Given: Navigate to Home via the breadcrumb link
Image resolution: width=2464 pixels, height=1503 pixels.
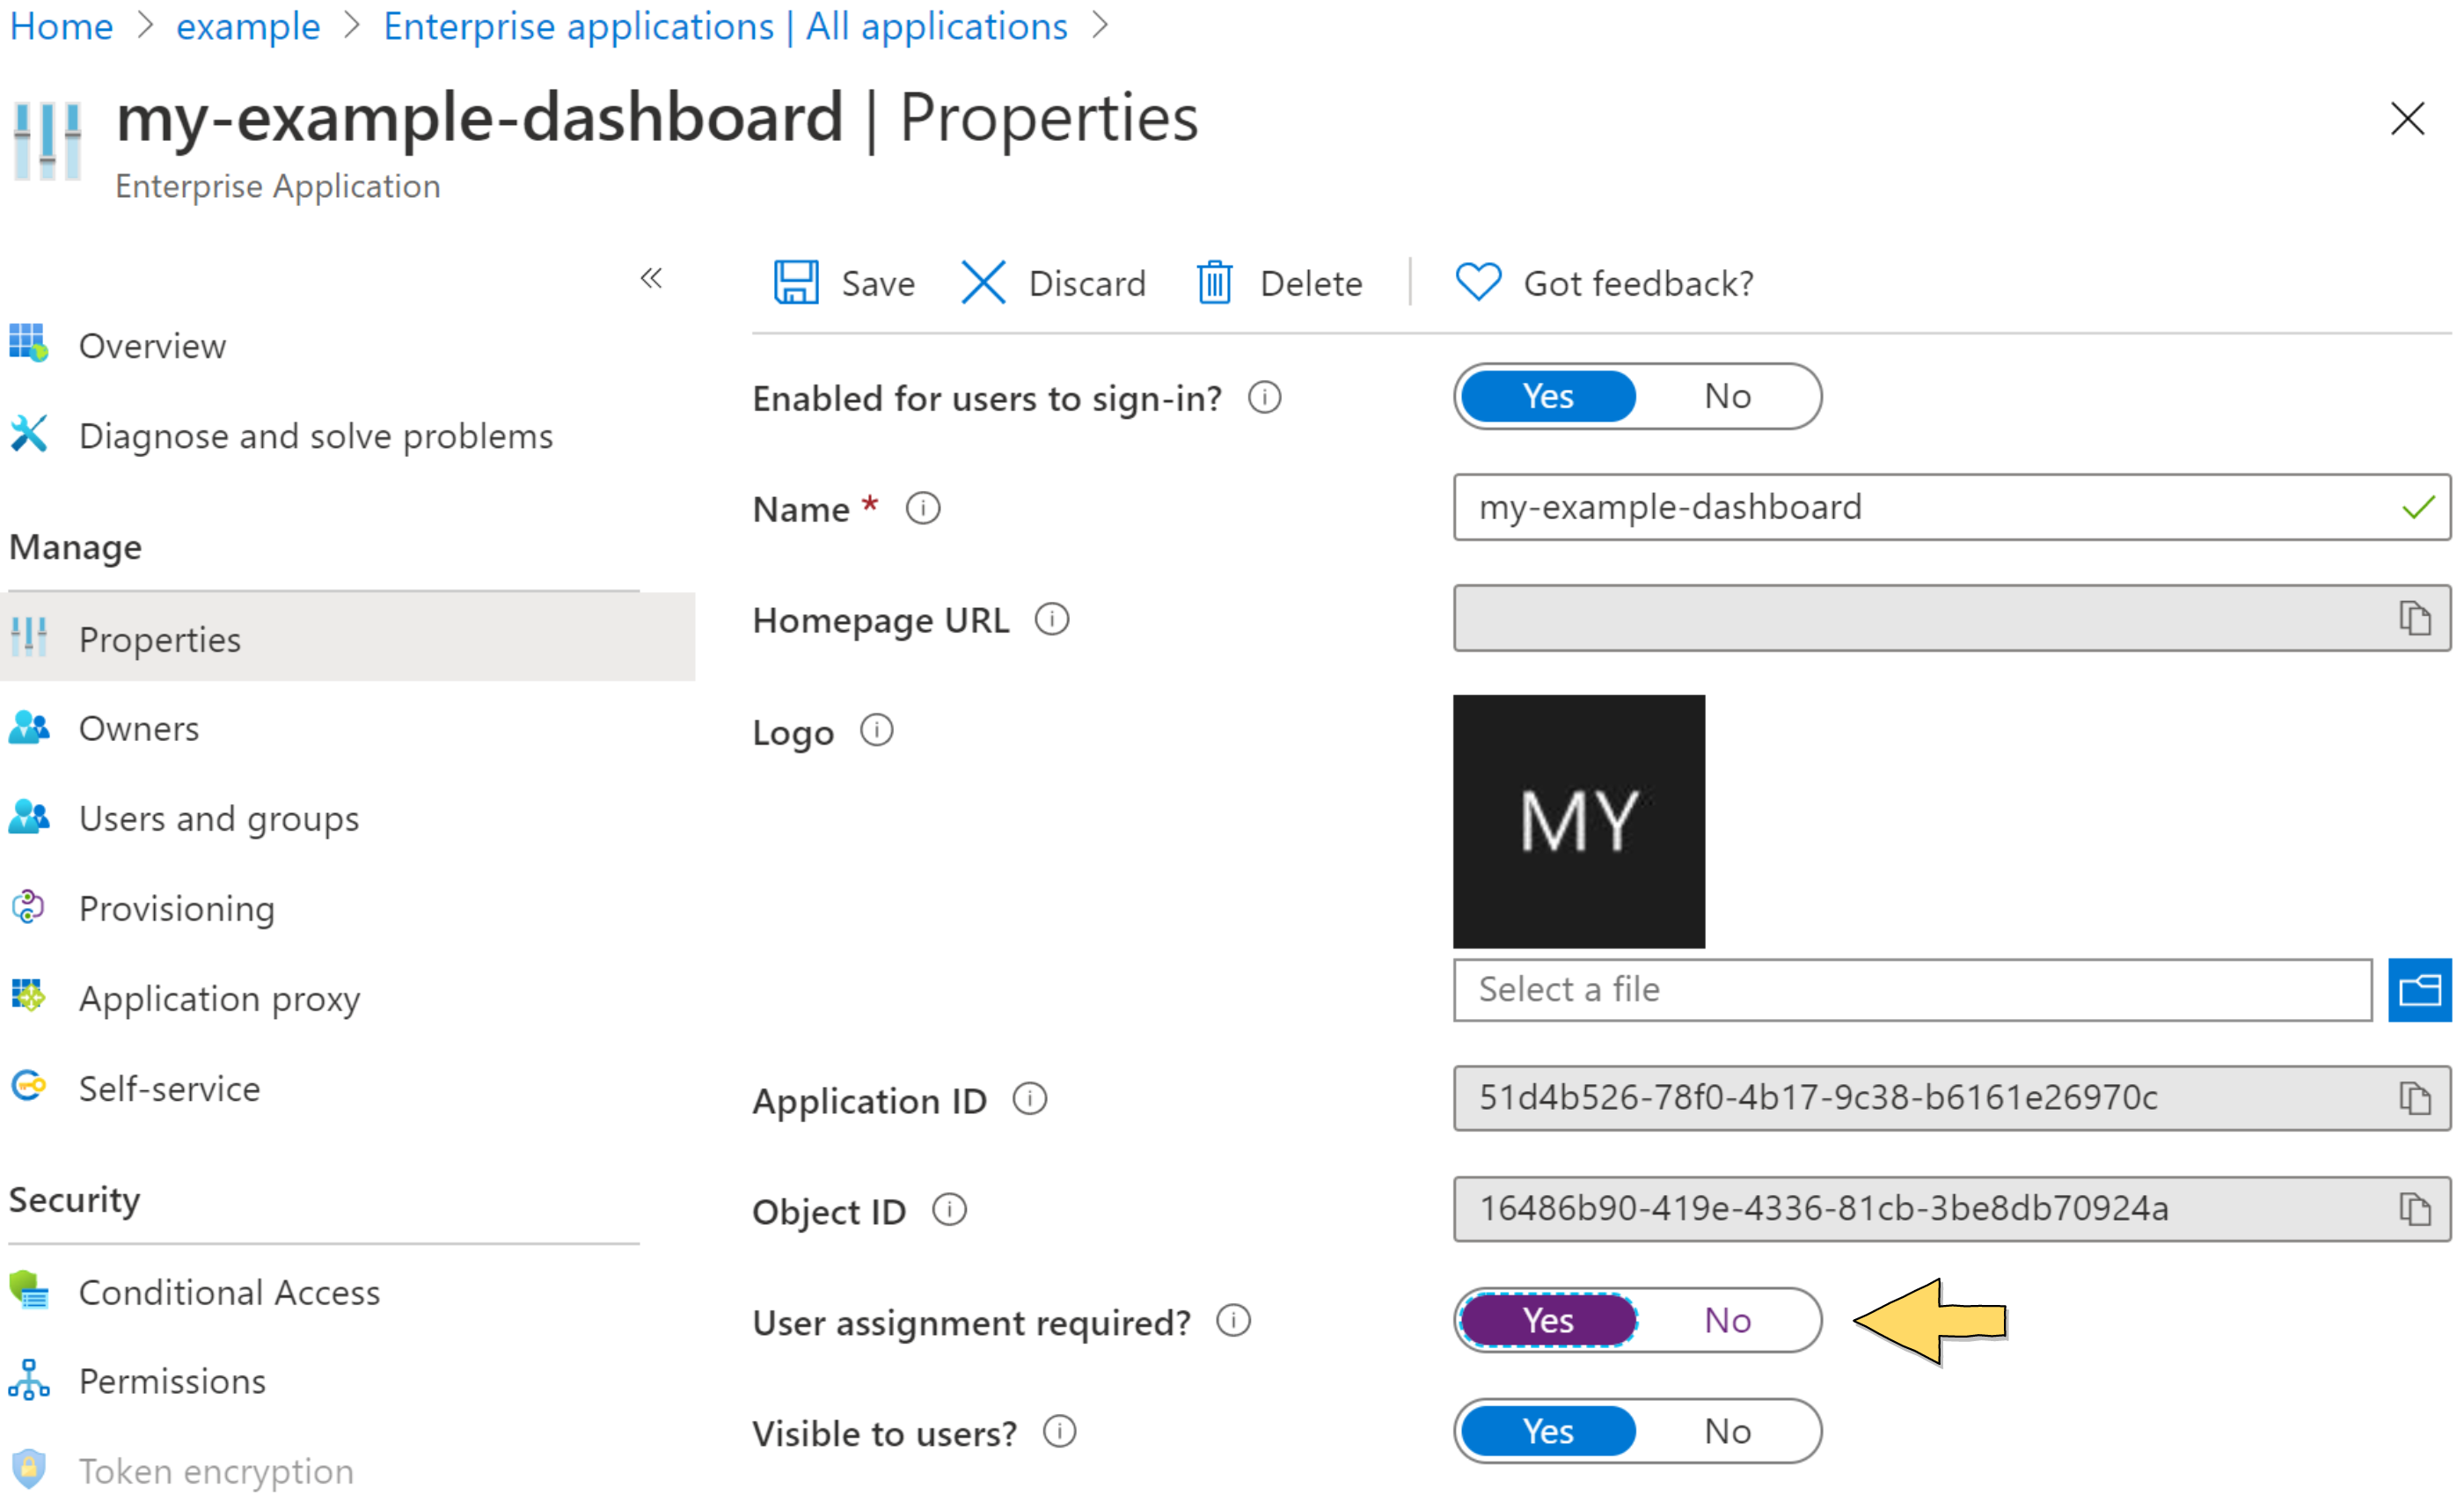Looking at the screenshot, I should coord(60,26).
